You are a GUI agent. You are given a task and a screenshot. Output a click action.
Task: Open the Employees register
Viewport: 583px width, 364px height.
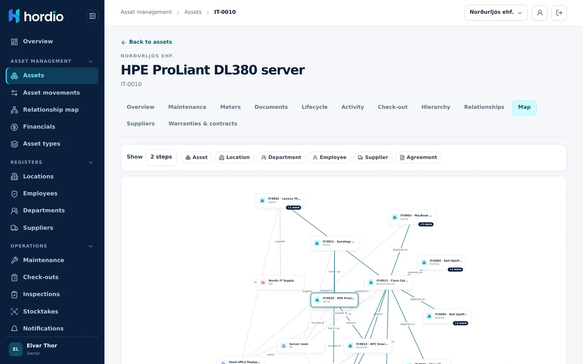click(52, 193)
